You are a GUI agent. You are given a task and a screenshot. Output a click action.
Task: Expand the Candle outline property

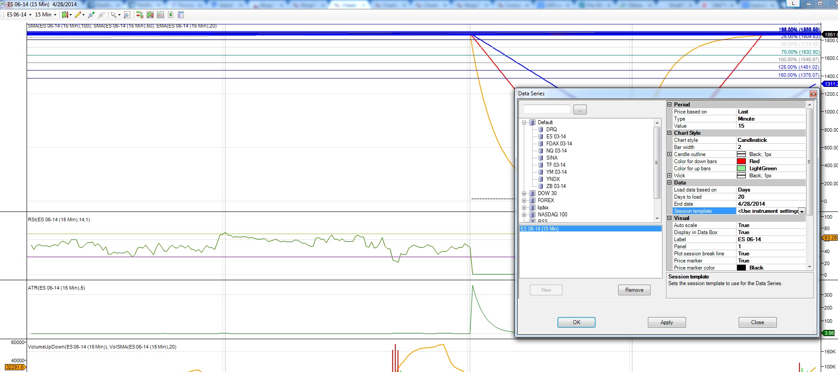coord(670,154)
